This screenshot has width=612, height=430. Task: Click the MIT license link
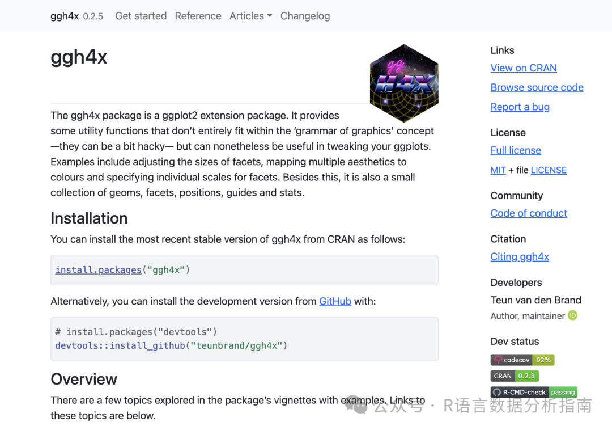point(498,170)
